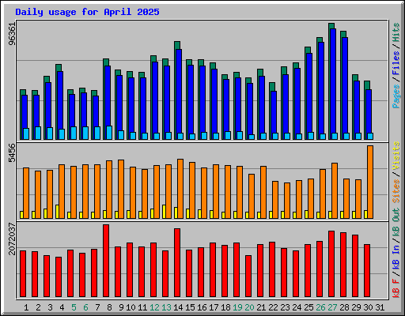This screenshot has height=316, width=405.
Task: Click the red kB bar for day 22
Action: point(272,269)
